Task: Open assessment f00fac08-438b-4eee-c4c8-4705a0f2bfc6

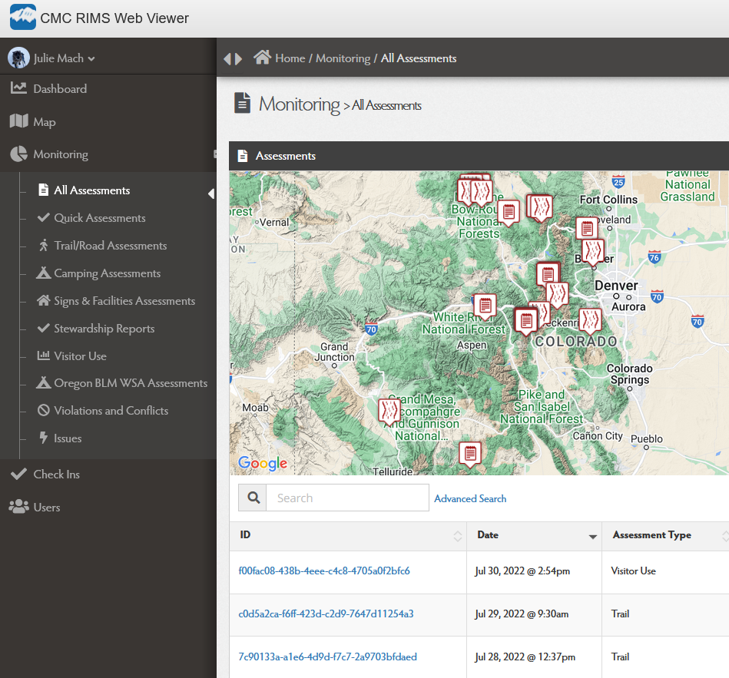Action: 324,571
